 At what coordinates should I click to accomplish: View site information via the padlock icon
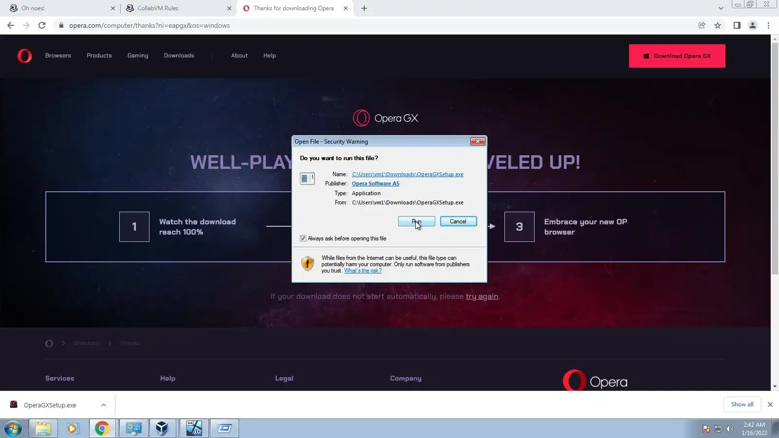point(61,25)
